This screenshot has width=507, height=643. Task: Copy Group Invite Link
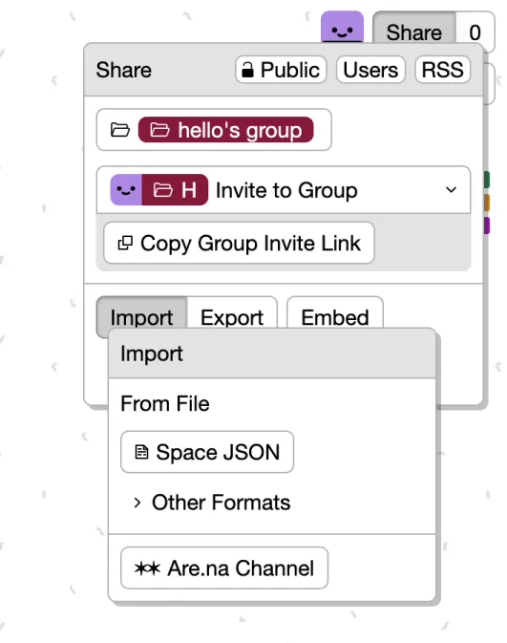239,243
